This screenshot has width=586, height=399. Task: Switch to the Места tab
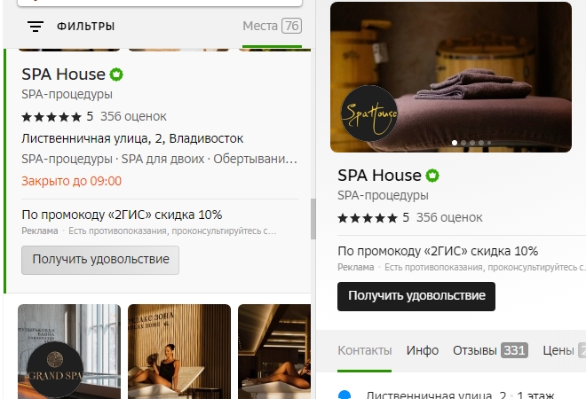[x=272, y=26]
